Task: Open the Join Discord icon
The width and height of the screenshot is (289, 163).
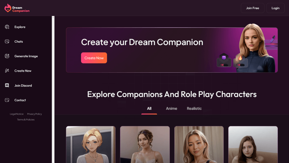Action: click(x=7, y=86)
